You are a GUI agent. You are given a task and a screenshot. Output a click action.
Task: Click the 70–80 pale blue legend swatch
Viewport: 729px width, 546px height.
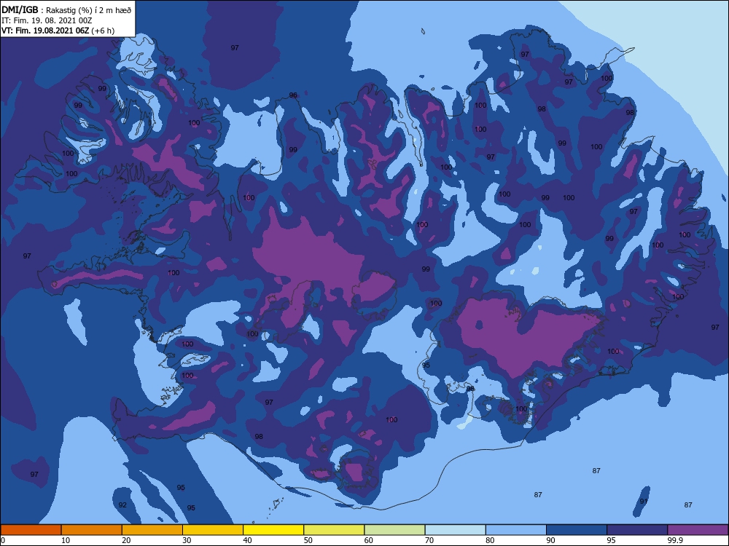456,530
